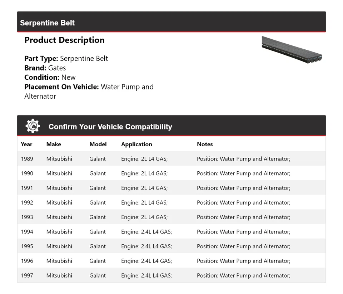Image resolution: width=343 pixels, height=294 pixels.
Task: Click the Application column header
Action: (136, 144)
